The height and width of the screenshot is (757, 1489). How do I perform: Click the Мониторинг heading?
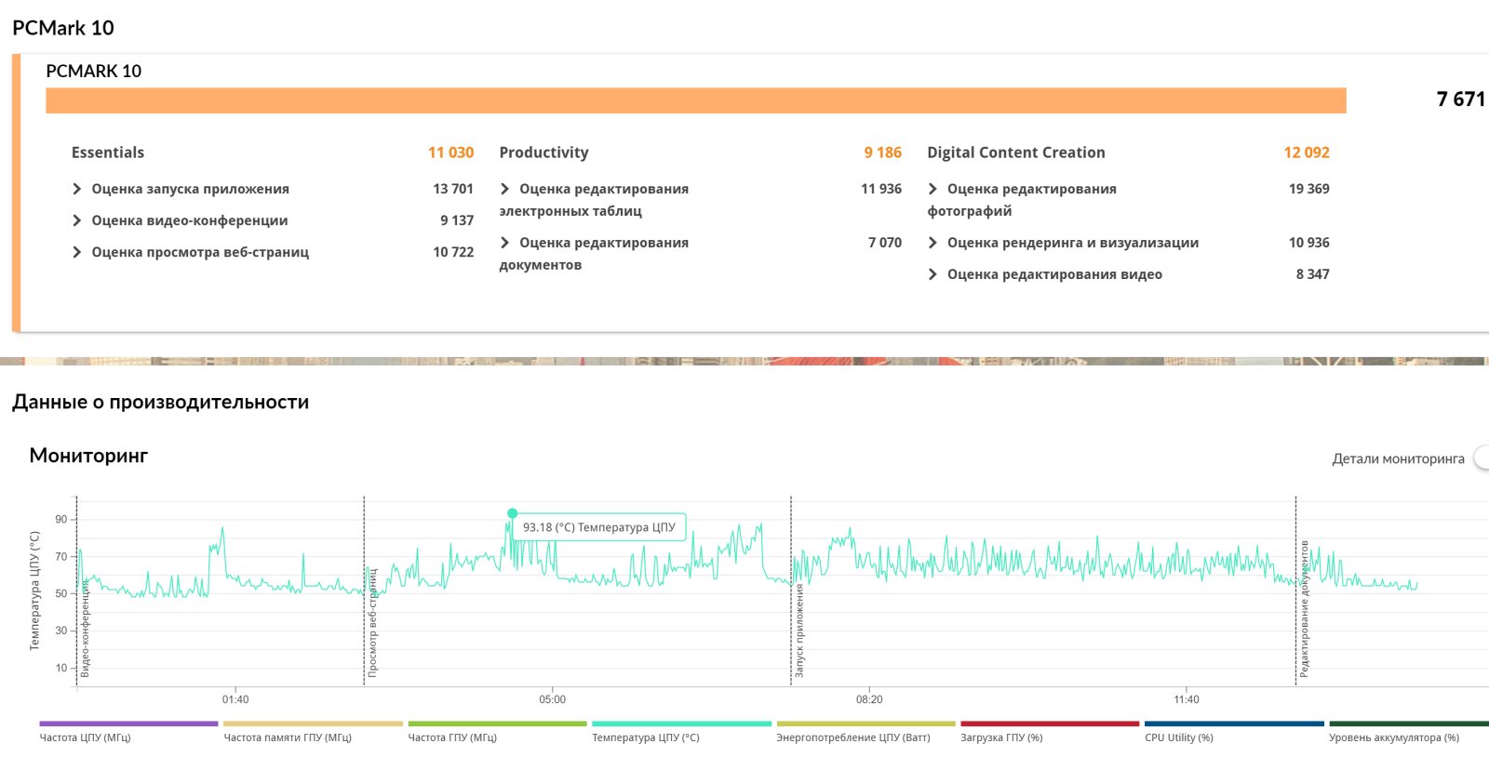pos(88,456)
